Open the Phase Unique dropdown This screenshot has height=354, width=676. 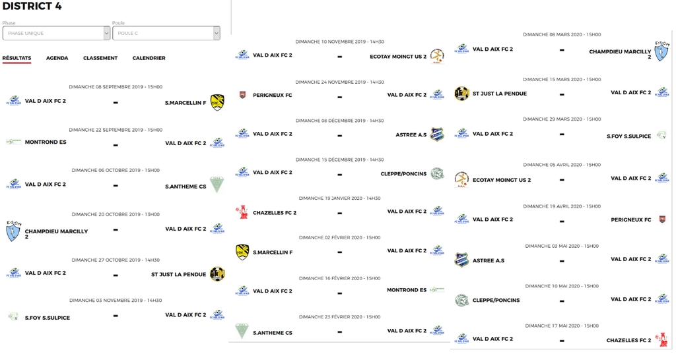(56, 33)
